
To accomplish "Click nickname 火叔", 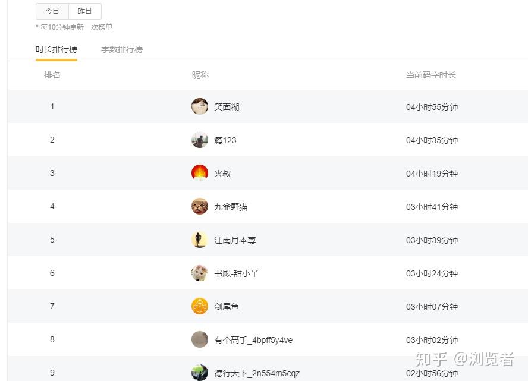I will [x=222, y=174].
